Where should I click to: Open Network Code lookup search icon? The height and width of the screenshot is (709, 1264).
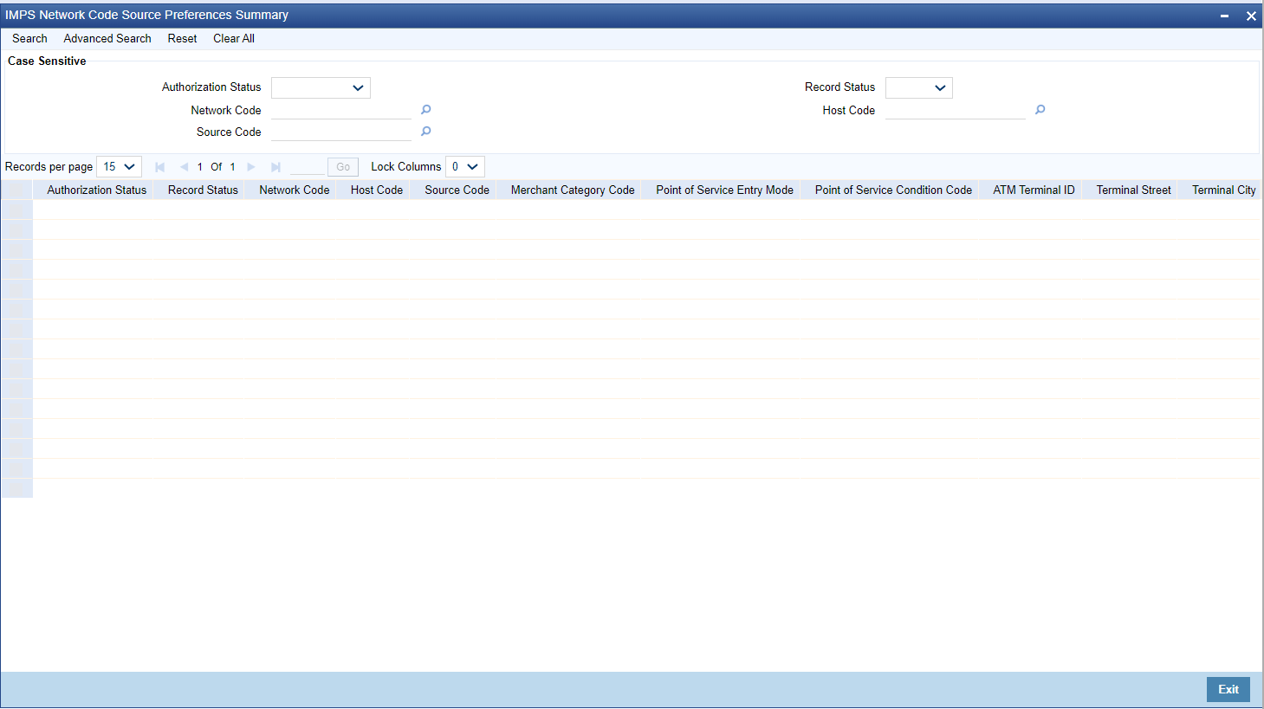coord(425,110)
